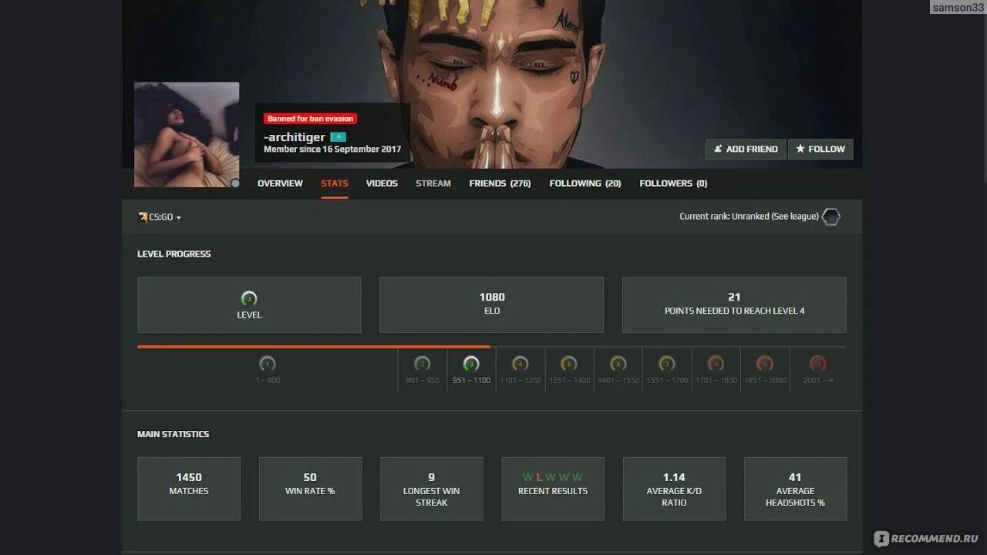Open the Following (20) tab
987x555 pixels.
pos(585,183)
